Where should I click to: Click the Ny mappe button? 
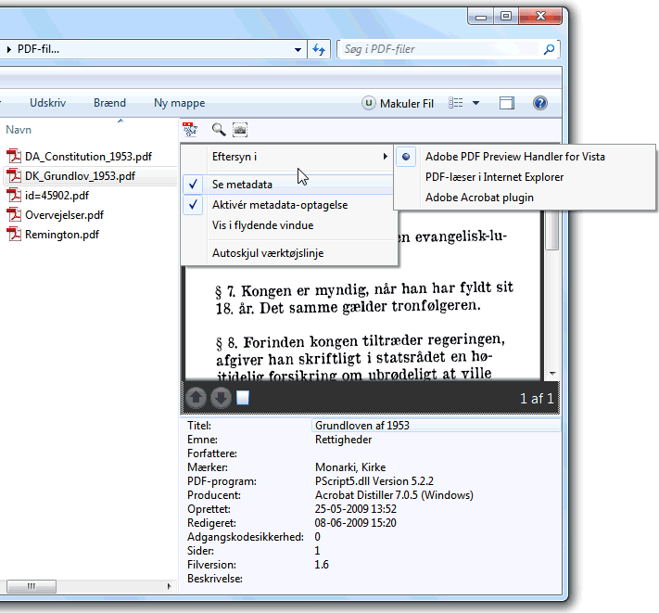click(180, 103)
